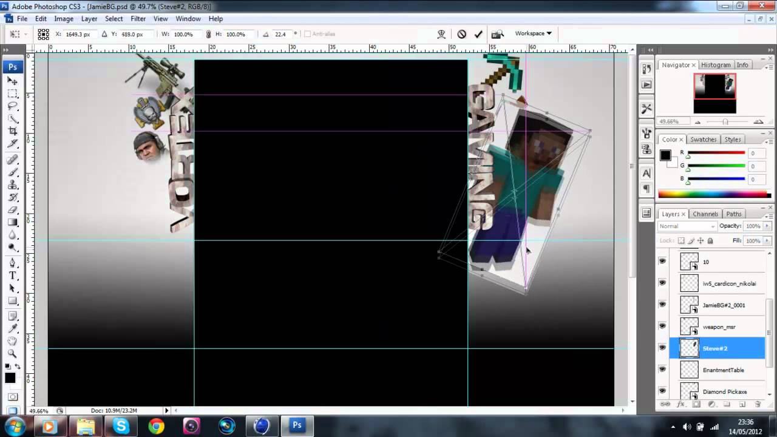Image resolution: width=777 pixels, height=437 pixels.
Task: Open the Workspace dropdown
Action: (533, 33)
